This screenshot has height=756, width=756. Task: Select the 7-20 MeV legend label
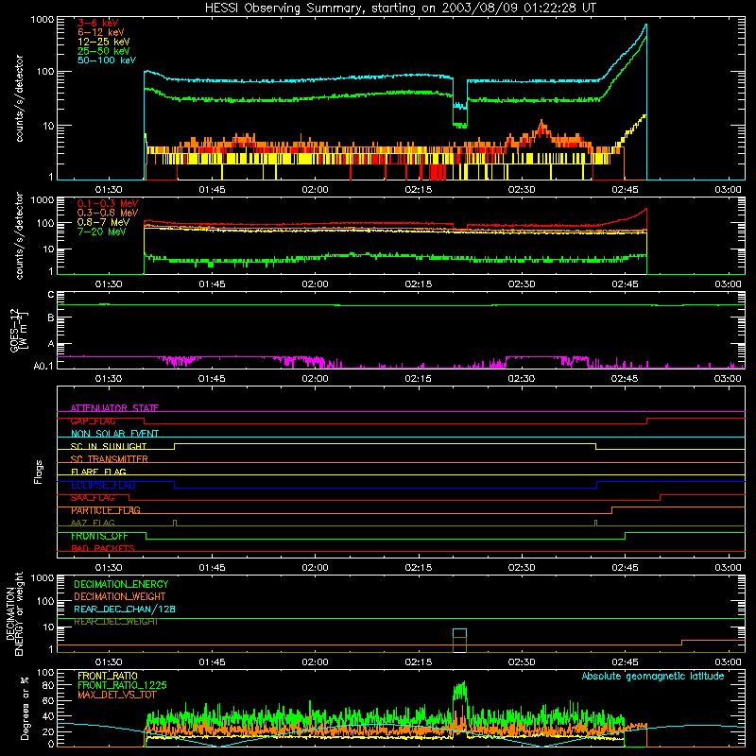102,232
